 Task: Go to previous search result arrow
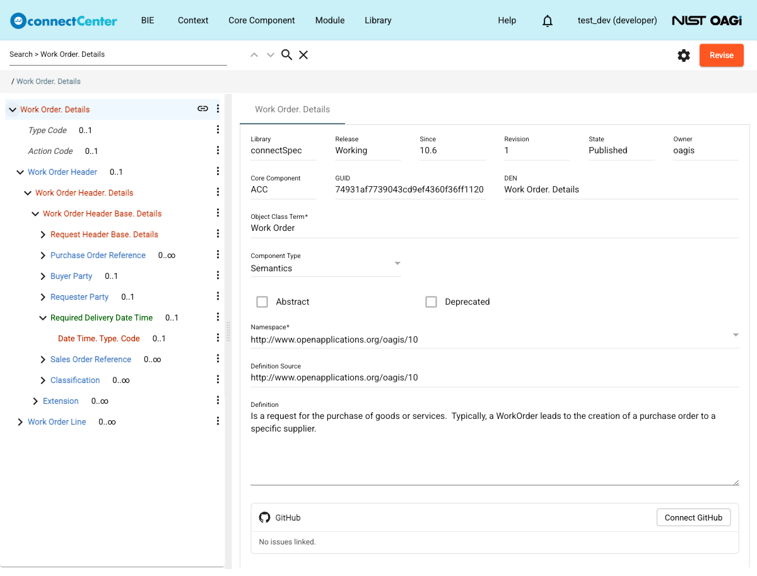point(254,55)
